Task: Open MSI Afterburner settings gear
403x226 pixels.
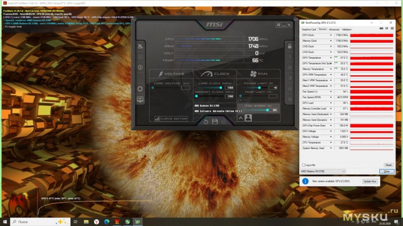Action: (x=140, y=89)
